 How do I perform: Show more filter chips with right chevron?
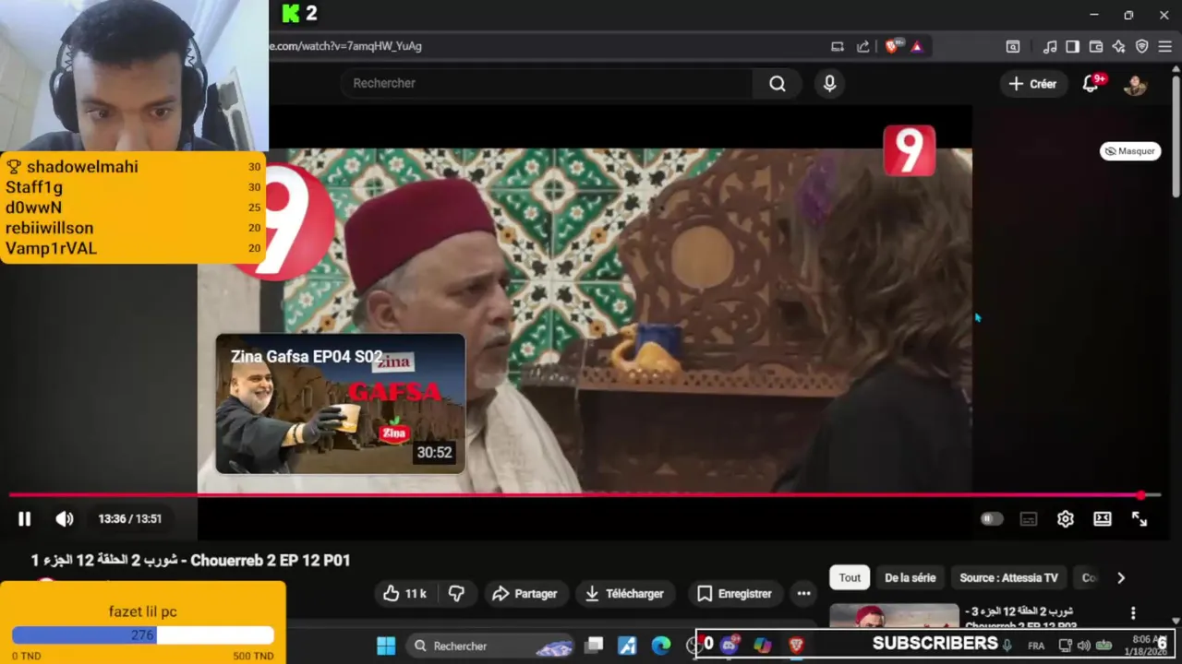pyautogui.click(x=1121, y=578)
